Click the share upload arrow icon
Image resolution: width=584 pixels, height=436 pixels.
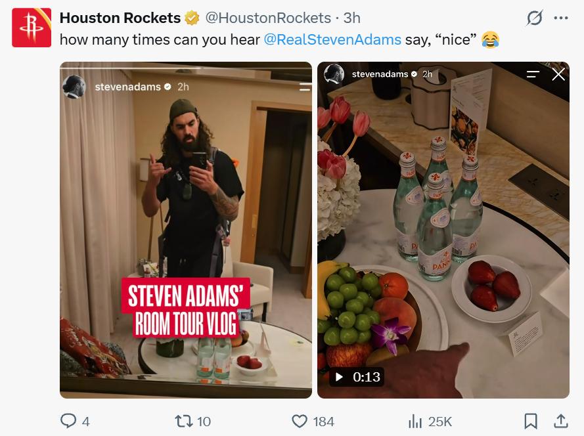coord(561,421)
